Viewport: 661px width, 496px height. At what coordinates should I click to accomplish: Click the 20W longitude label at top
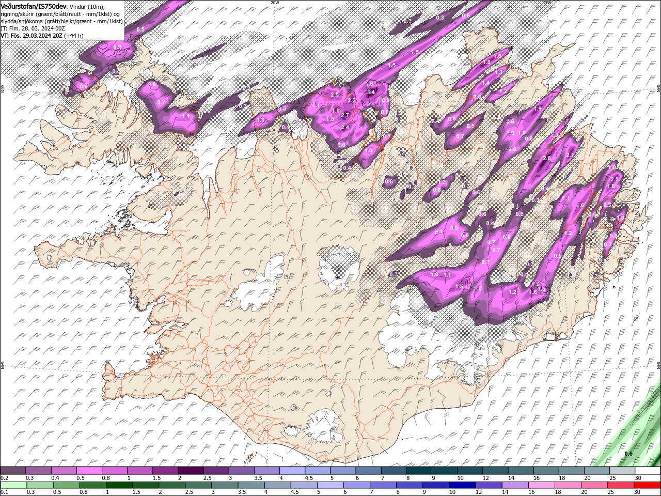click(274, 2)
